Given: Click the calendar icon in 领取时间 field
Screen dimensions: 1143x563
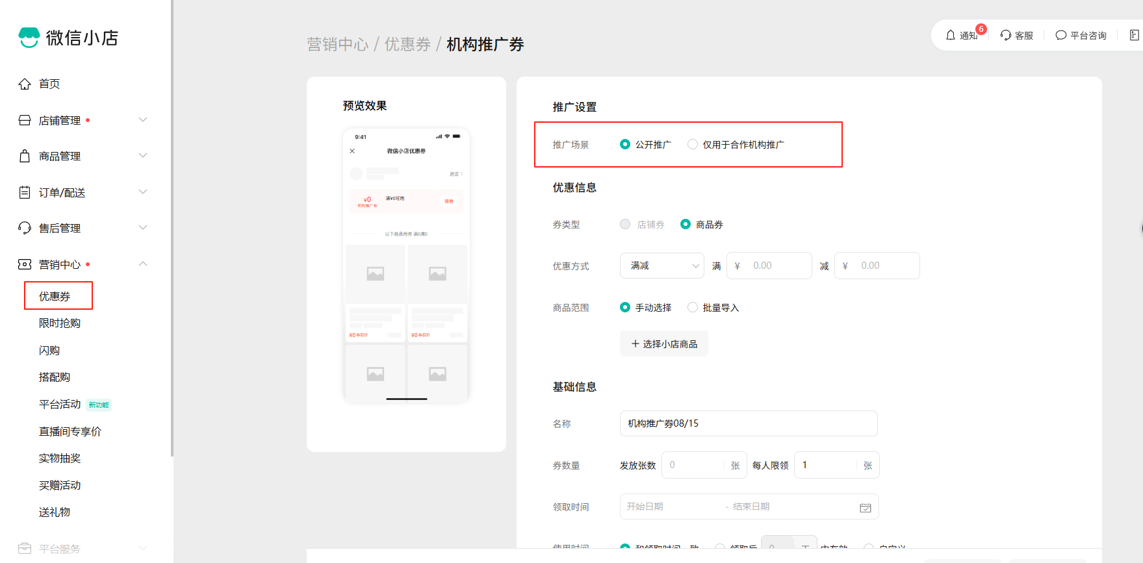Looking at the screenshot, I should 865,507.
